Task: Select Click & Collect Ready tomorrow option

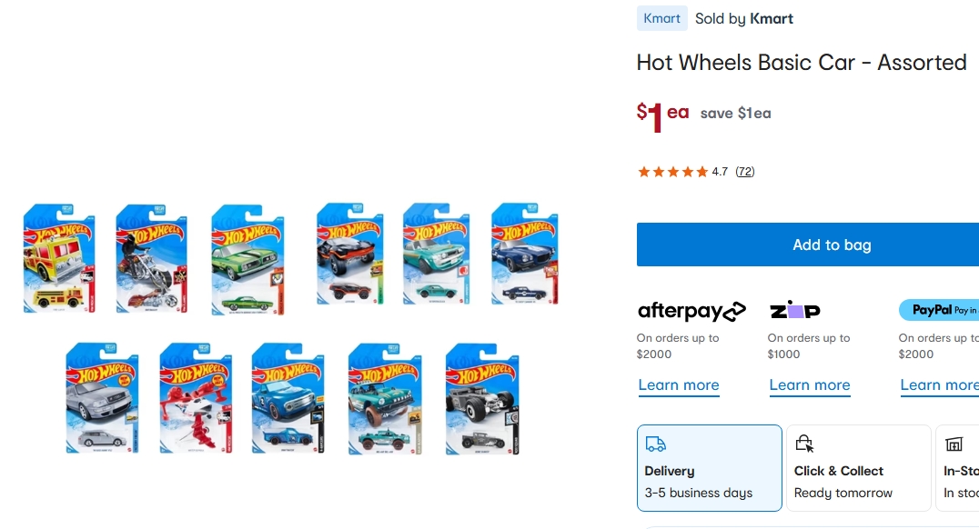Action: 859,468
